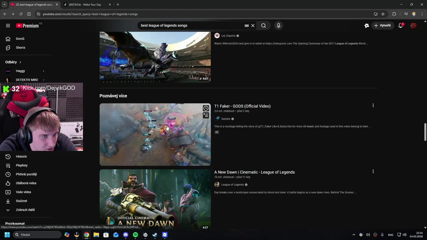
Task: Open Chrome media controls icon
Action: coord(406,14)
